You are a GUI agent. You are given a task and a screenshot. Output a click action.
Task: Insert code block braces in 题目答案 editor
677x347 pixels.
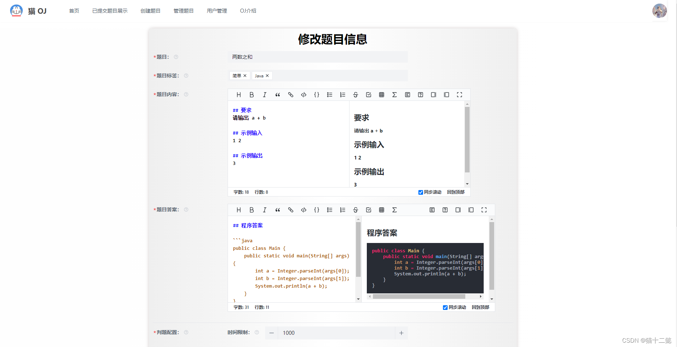317,210
